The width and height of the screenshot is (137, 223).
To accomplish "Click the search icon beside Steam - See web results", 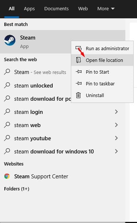I will (x=7, y=72).
